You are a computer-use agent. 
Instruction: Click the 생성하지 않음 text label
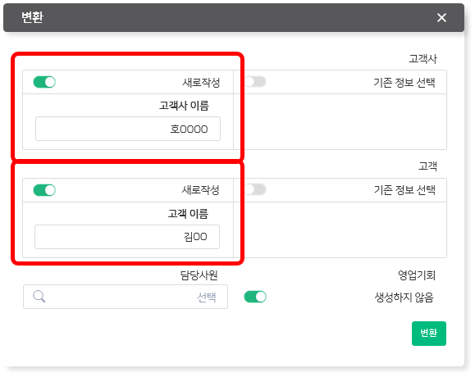point(404,298)
